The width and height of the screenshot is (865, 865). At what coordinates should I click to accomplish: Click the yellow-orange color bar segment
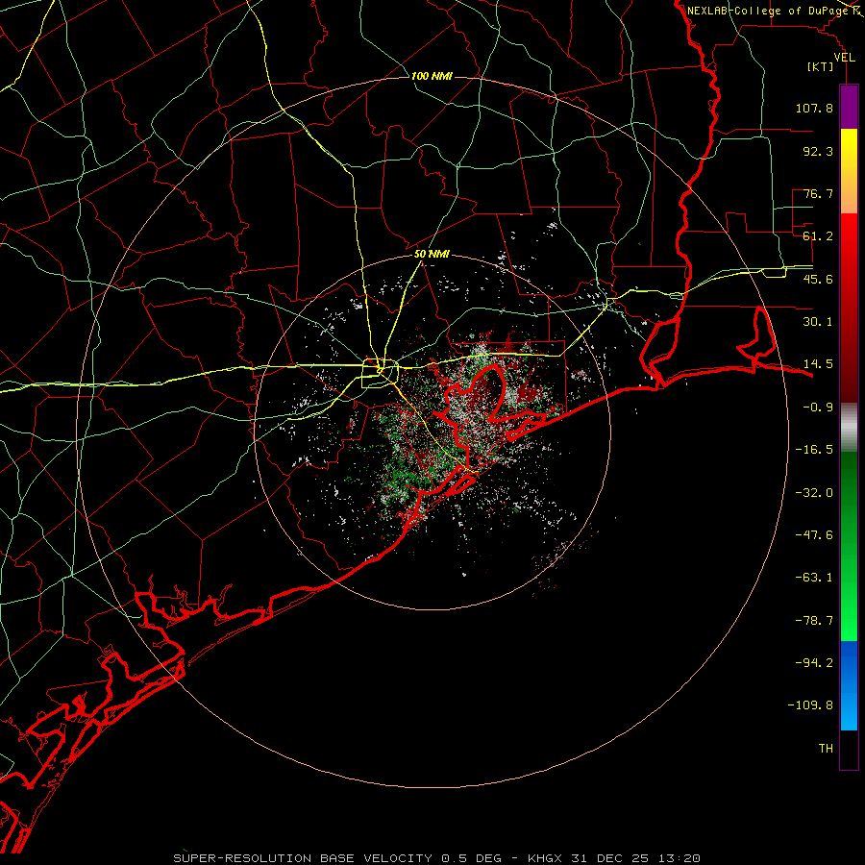849,171
